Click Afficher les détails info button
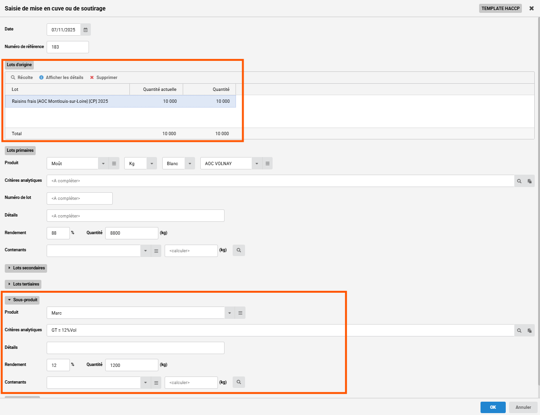Screen dimensions: 540x415 [x=61, y=78]
